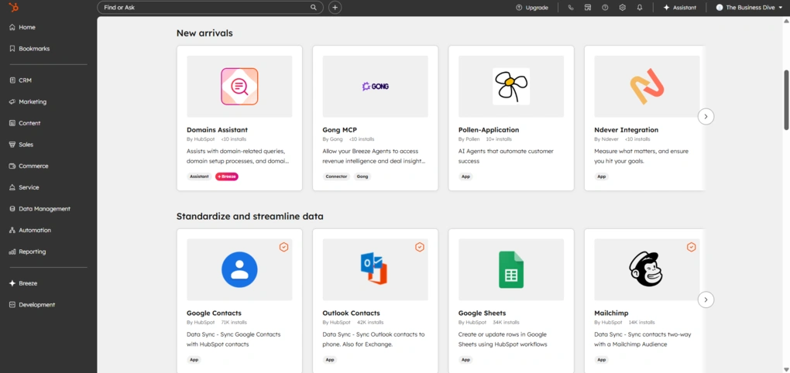Click the Pollen flower logo
Viewport: 790px width, 373px height.
click(511, 87)
